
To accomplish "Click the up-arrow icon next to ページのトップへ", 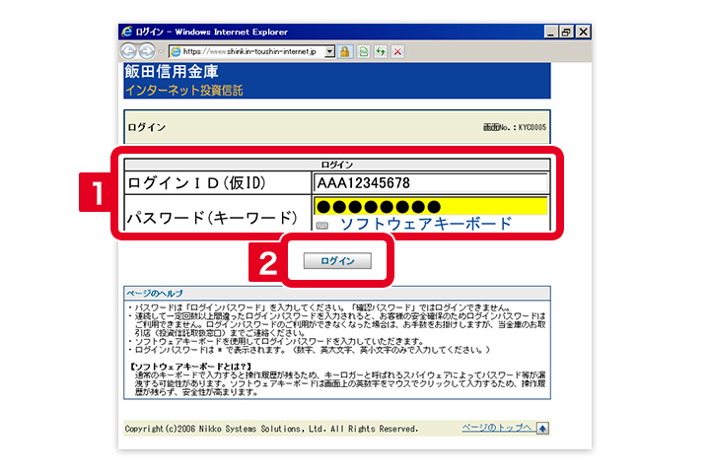I will pyautogui.click(x=542, y=428).
